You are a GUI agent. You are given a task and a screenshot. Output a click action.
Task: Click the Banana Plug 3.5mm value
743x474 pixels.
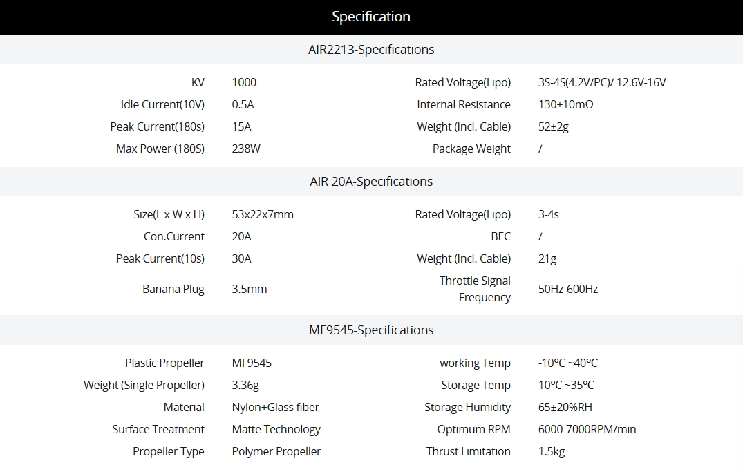250,289
